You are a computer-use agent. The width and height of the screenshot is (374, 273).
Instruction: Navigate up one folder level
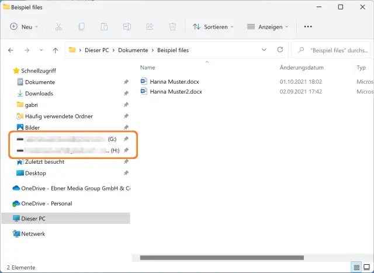(55, 50)
